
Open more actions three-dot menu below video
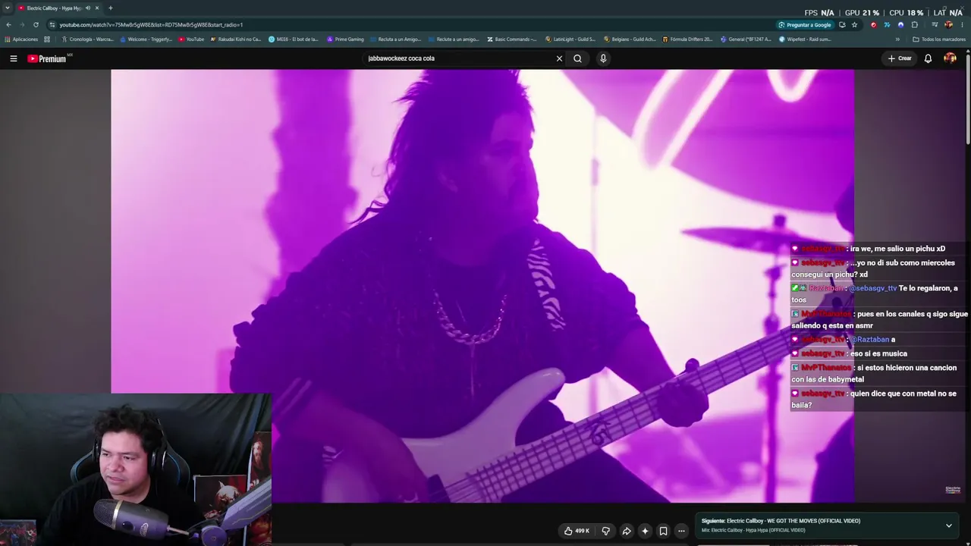(x=681, y=531)
